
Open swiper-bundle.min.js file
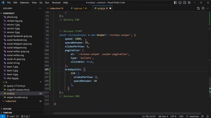(17, 97)
